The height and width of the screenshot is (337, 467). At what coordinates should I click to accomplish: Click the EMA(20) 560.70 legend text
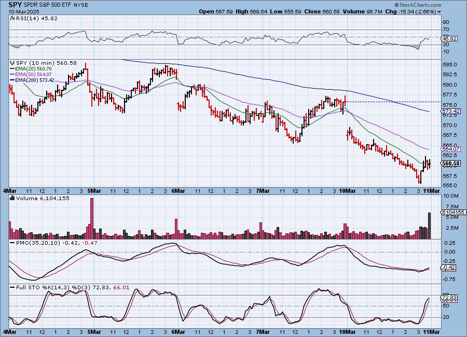tap(33, 69)
